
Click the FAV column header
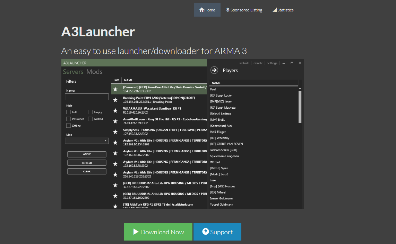click(116, 80)
